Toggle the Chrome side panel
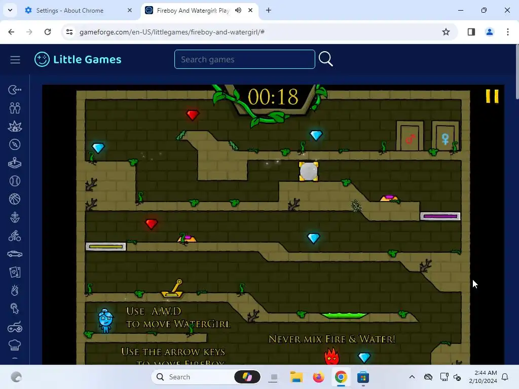 [471, 32]
